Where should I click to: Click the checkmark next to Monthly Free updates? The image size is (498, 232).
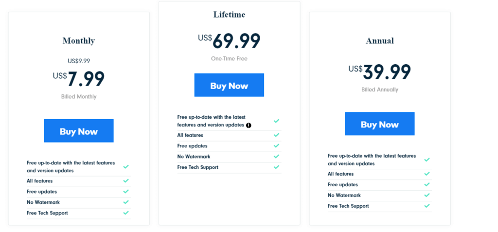126,192
